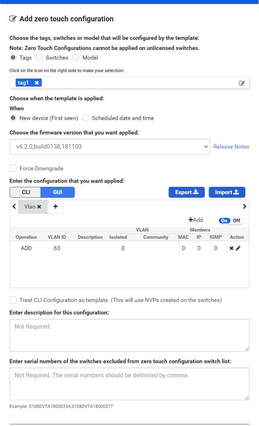Enable the Force Downgrade checkbox
This screenshot has height=426, width=259.
tap(13, 168)
